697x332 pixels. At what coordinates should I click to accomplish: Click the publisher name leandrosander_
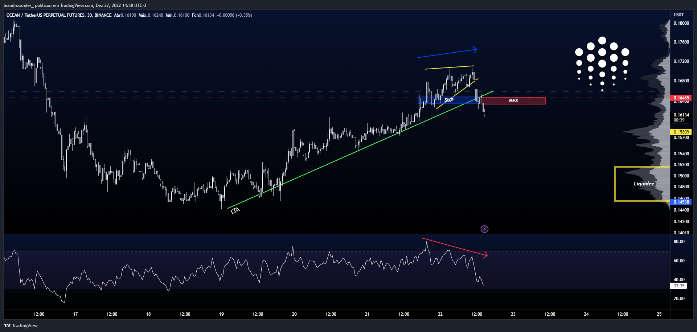tap(18, 5)
